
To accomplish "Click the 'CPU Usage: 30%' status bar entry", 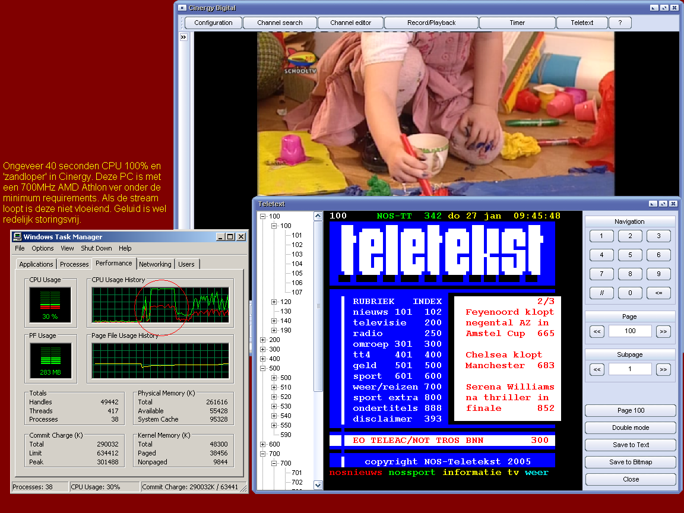I will tap(104, 487).
